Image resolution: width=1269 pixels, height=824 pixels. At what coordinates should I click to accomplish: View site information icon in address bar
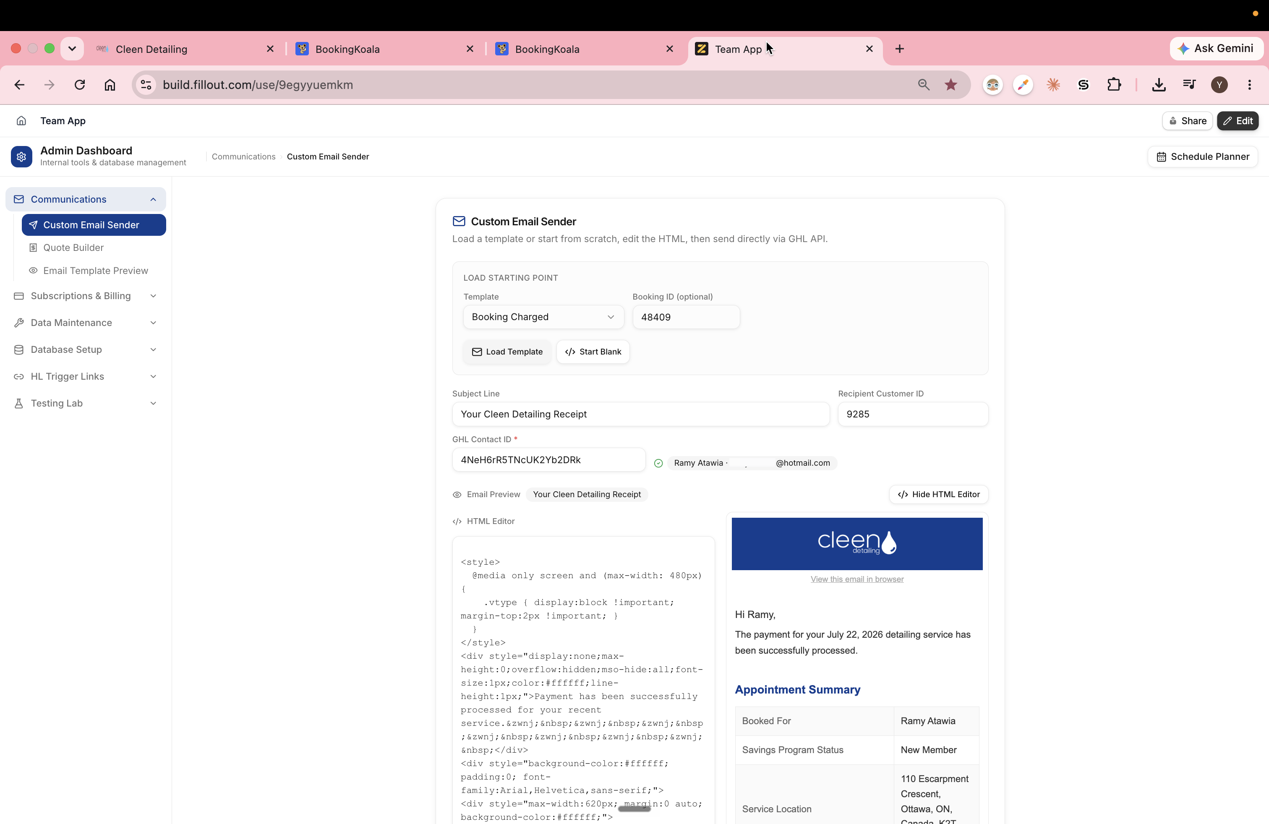coord(146,85)
